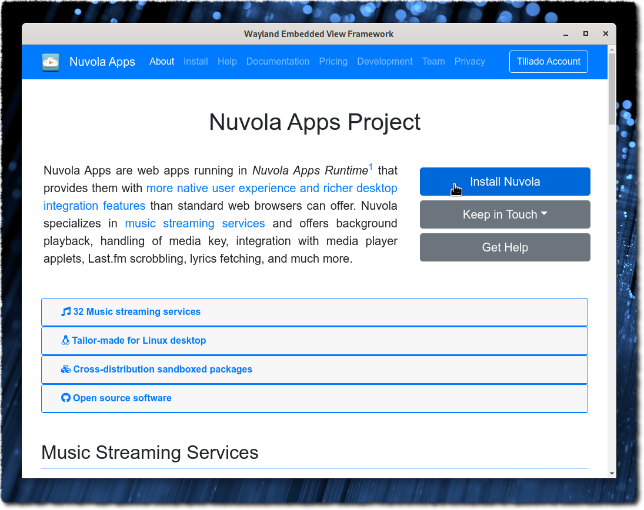Open the Pricing navigation item
Viewport: 644px width, 510px height.
(x=333, y=62)
